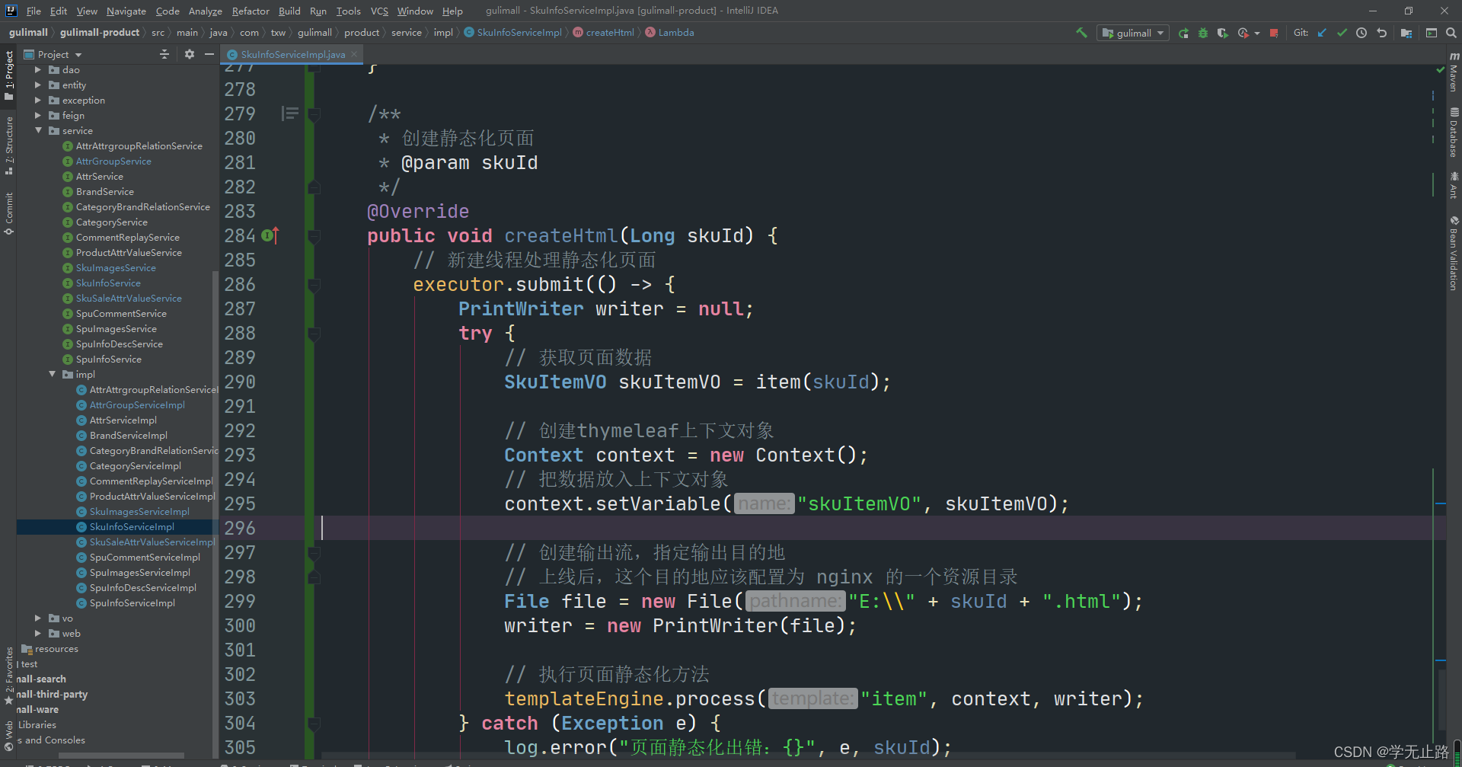Show Git history clock icon
The height and width of the screenshot is (767, 1462).
point(1361,33)
